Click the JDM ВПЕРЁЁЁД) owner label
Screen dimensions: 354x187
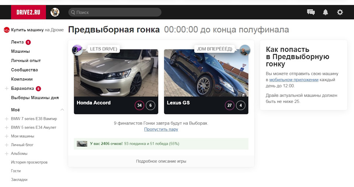click(x=214, y=49)
